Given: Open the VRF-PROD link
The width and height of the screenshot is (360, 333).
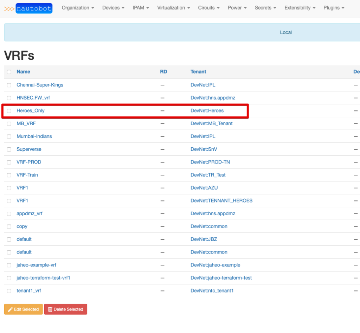Looking at the screenshot, I should coord(29,162).
